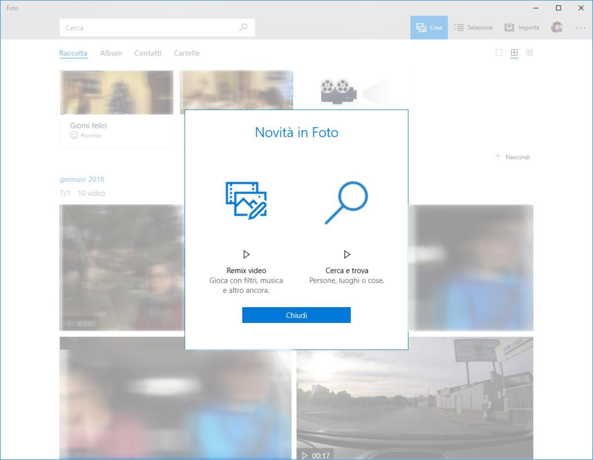Switch to large single-column view

tap(499, 52)
